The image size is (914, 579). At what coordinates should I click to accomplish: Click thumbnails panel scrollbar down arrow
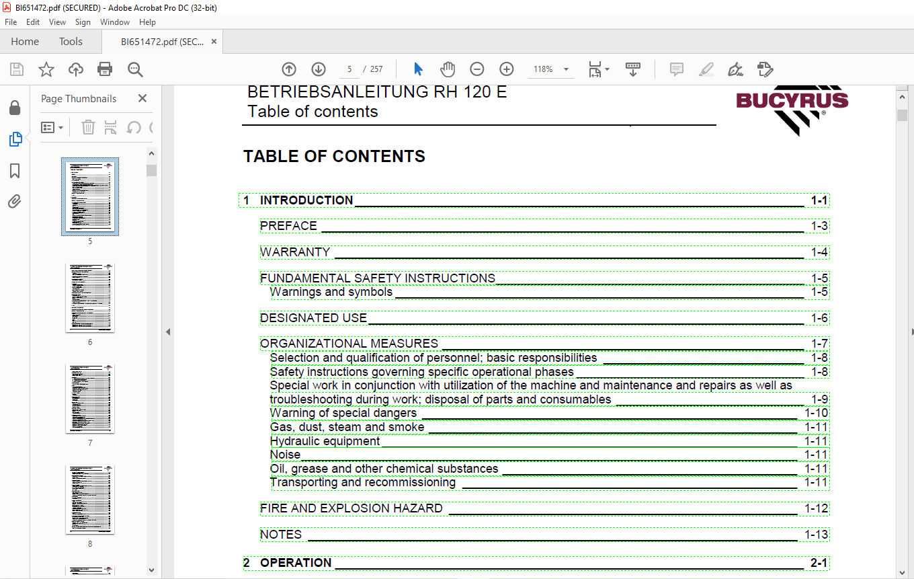(151, 570)
